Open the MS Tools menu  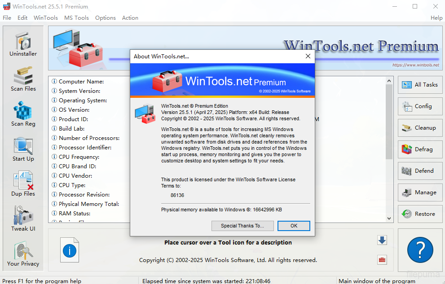(76, 18)
